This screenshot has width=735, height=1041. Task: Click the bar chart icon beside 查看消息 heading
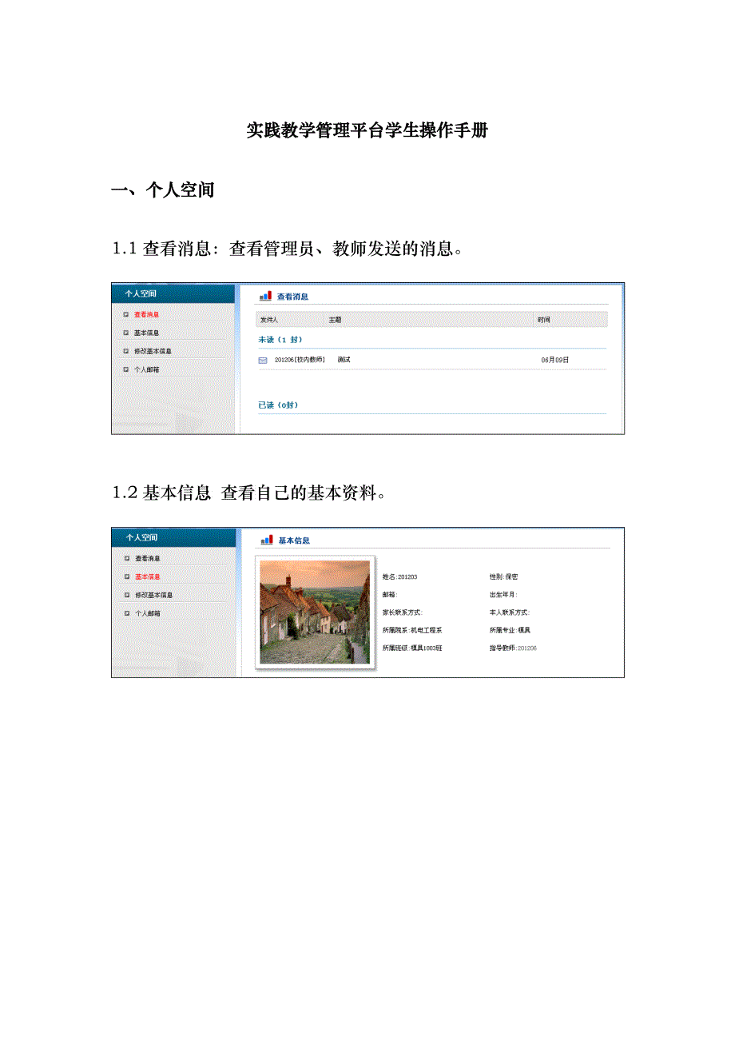point(265,297)
